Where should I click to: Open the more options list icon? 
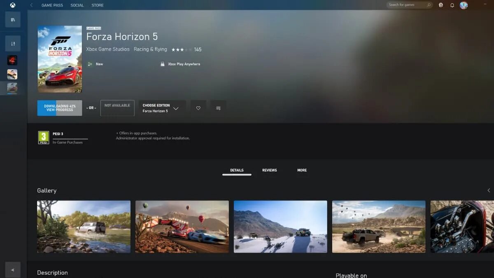click(x=218, y=108)
